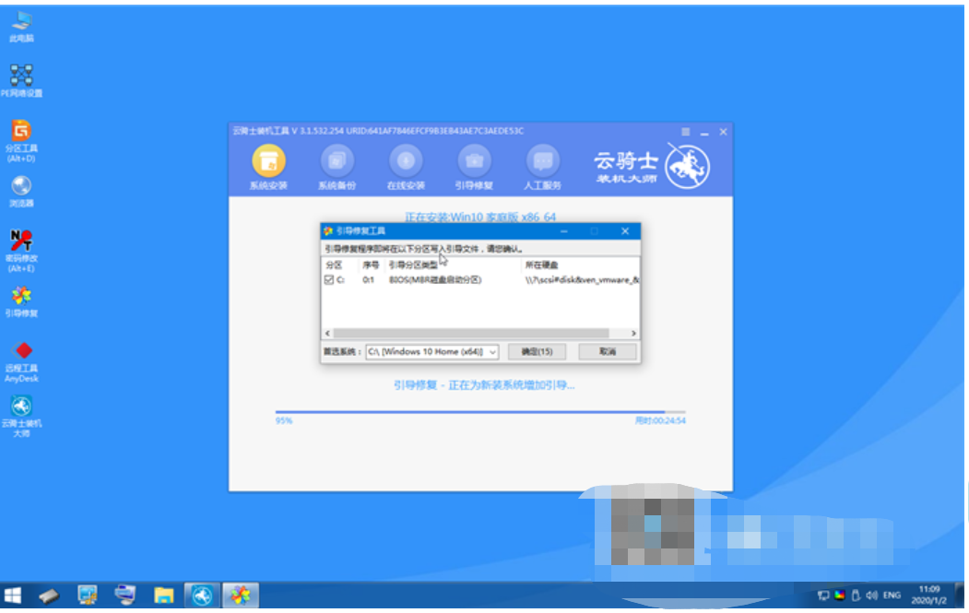Screen dimensions: 969x613
Task: Launch 密码修改 (Alt+E) desktop tool
Action: pyautogui.click(x=21, y=250)
